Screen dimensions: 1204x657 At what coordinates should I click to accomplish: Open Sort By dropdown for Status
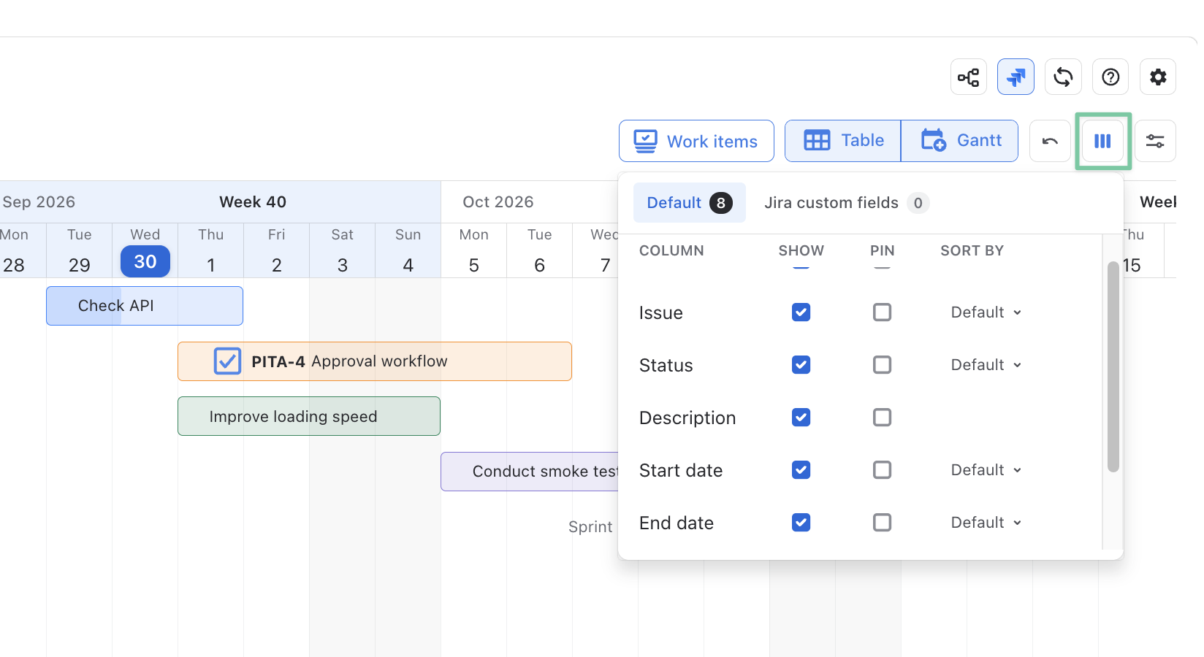pyautogui.click(x=986, y=365)
